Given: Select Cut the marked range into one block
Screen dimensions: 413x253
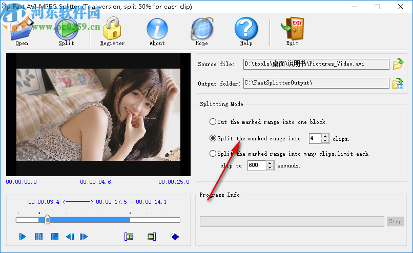Looking at the screenshot, I should [x=213, y=121].
